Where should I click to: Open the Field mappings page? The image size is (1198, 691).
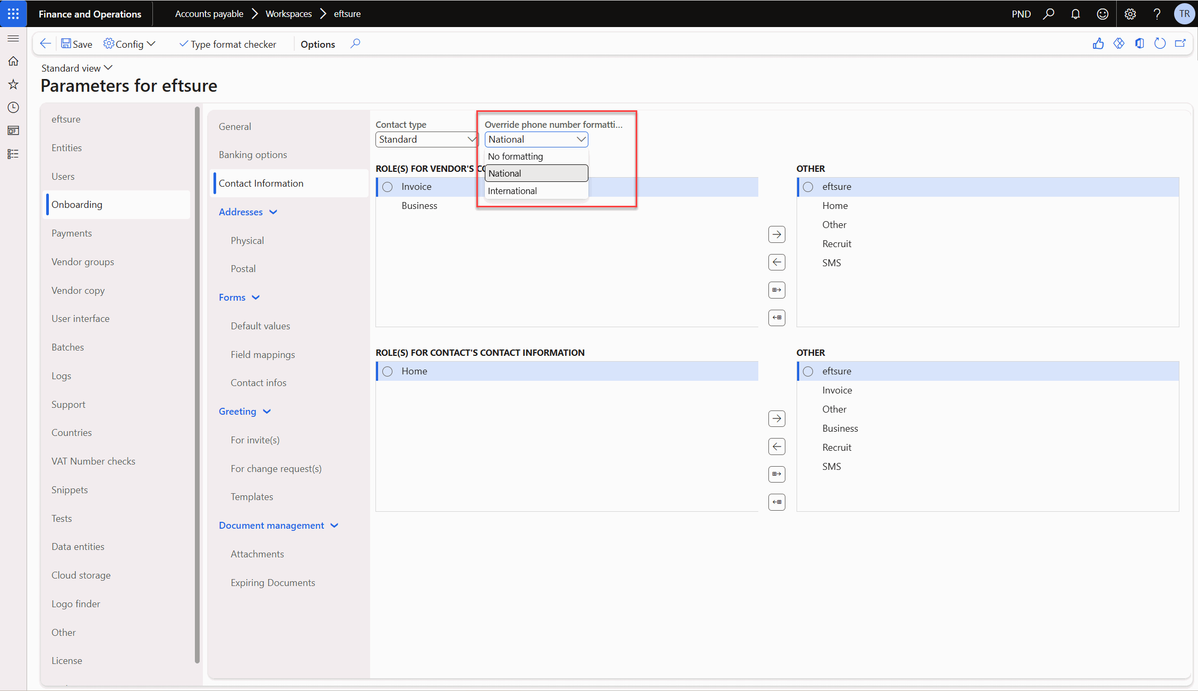pos(263,355)
